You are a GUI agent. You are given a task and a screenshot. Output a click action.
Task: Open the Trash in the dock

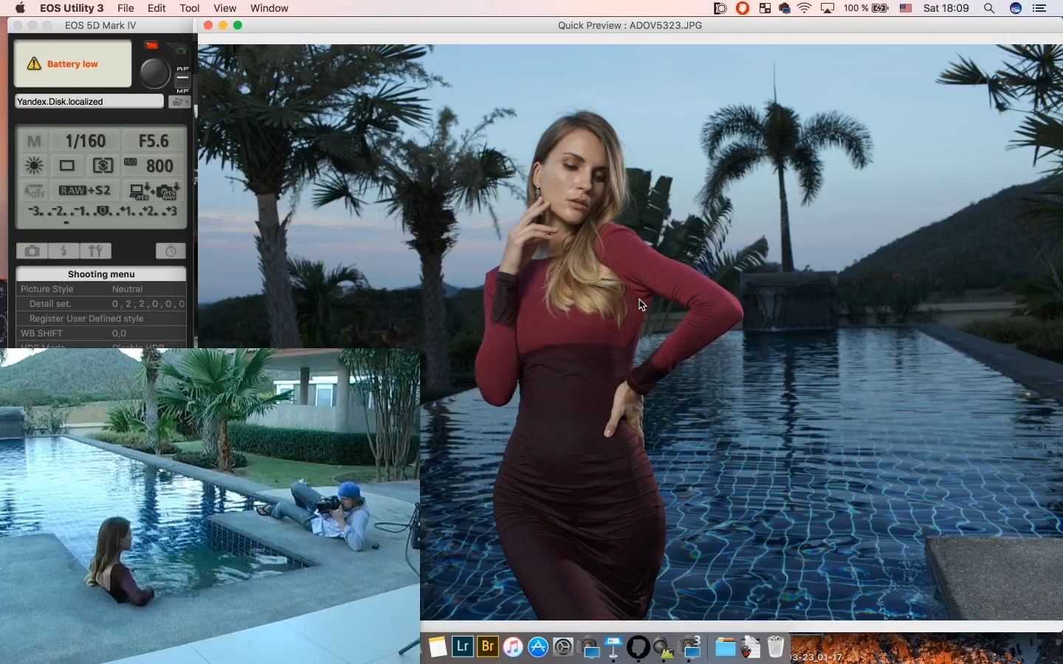[776, 647]
